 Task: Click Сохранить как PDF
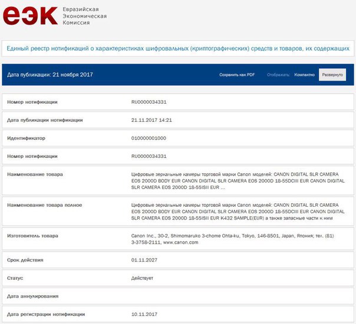coord(237,75)
